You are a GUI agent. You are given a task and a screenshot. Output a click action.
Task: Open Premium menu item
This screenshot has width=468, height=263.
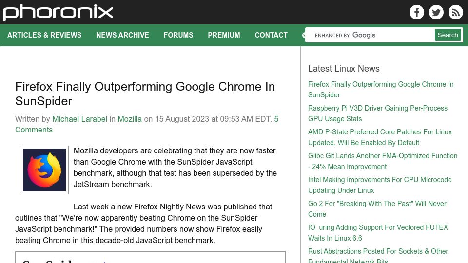(224, 35)
